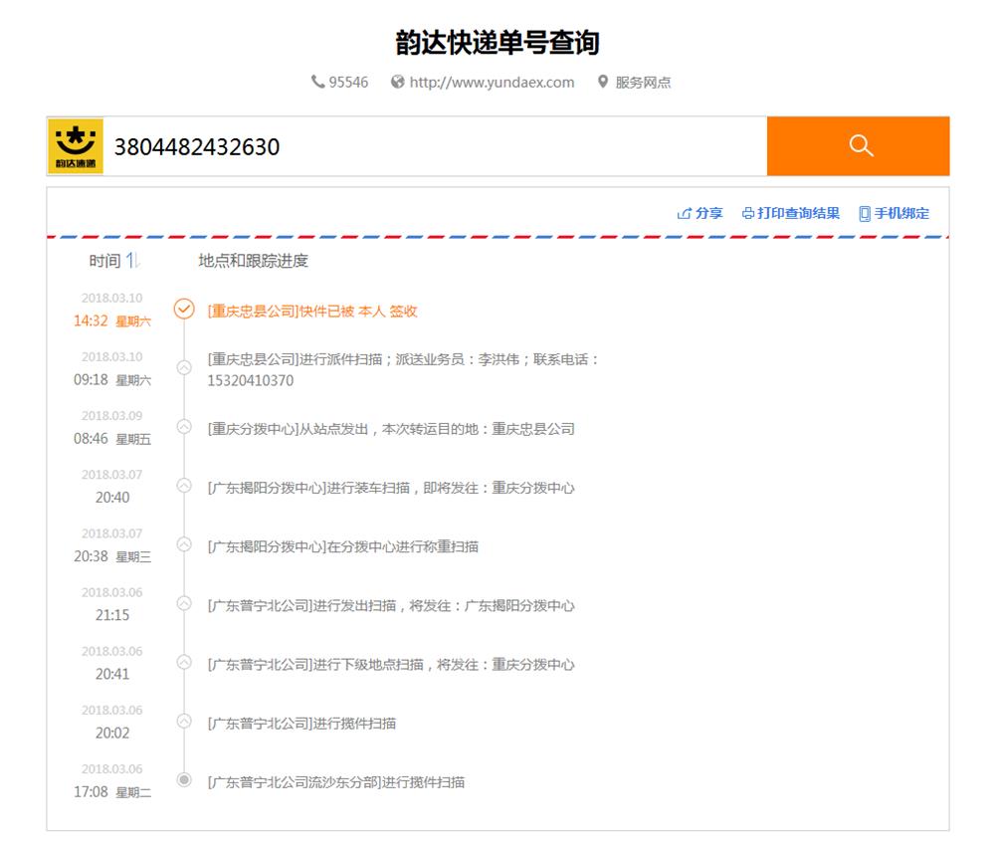The height and width of the screenshot is (845, 995).
Task: Click the 韵达快递单号查询 page title
Action: point(497,43)
